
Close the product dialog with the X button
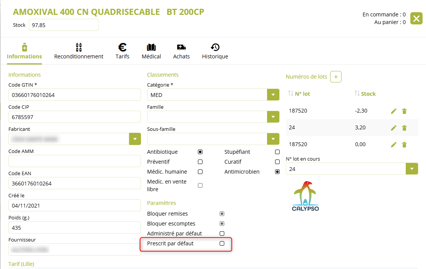point(416,18)
